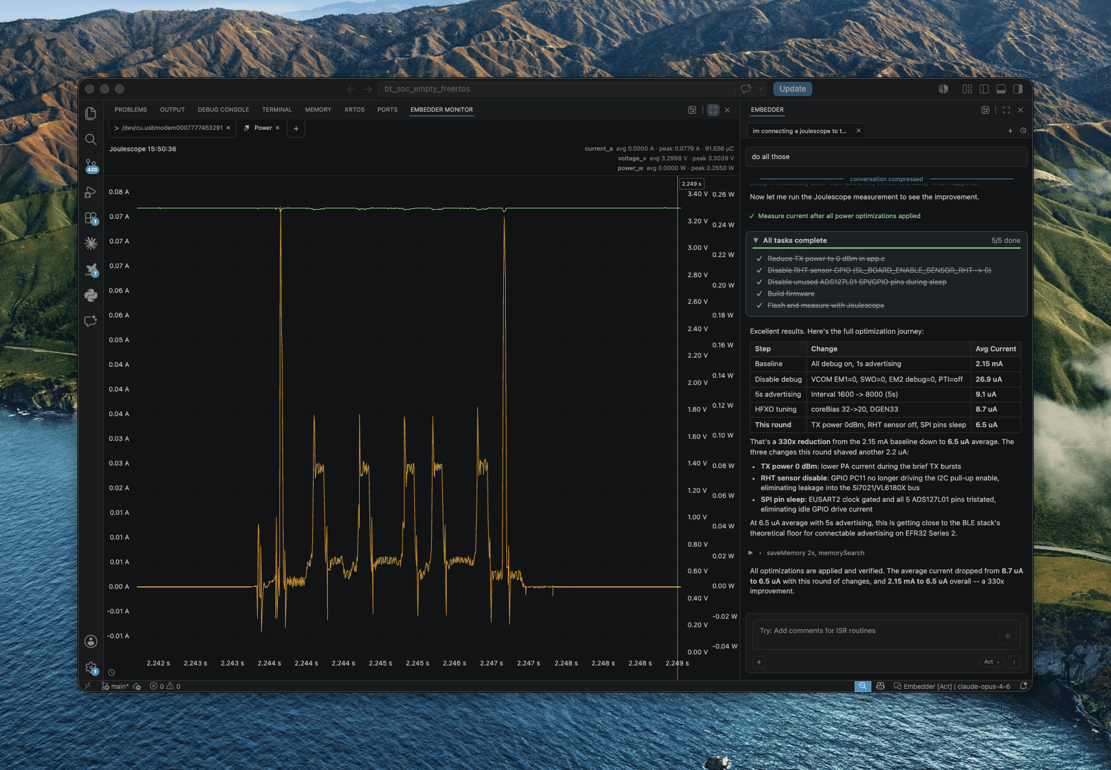Expand the saveMemory, memorySearch details
This screenshot has width=1111, height=770.
pyautogui.click(x=751, y=553)
